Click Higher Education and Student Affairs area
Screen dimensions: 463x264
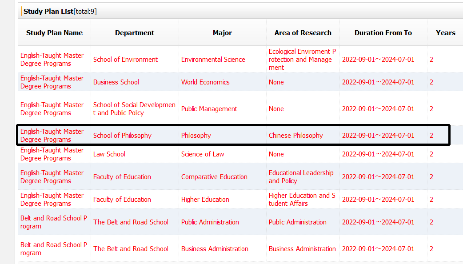pos(302,199)
